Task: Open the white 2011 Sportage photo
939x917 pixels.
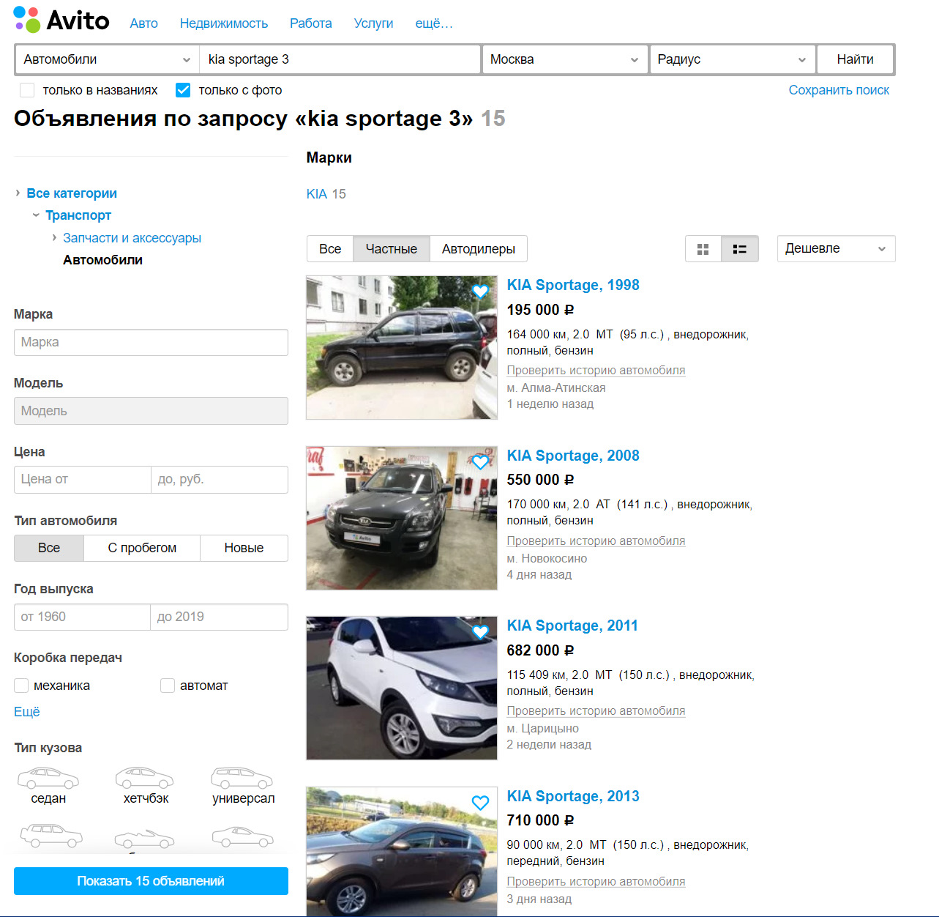Action: [x=402, y=688]
